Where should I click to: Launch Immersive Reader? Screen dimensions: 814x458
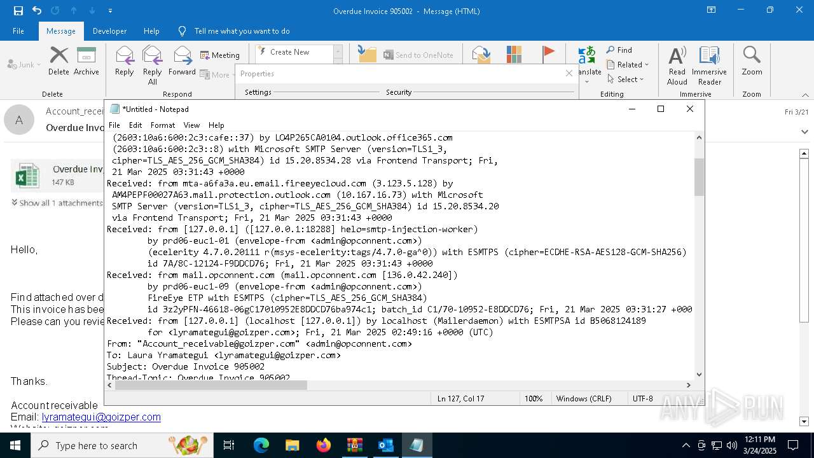[709, 65]
